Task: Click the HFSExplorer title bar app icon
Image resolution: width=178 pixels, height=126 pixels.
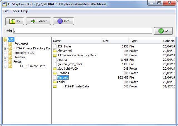Action: [4, 4]
